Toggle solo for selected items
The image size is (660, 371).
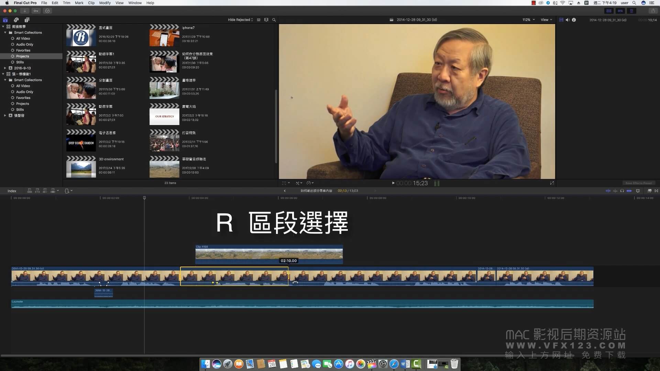(622, 191)
